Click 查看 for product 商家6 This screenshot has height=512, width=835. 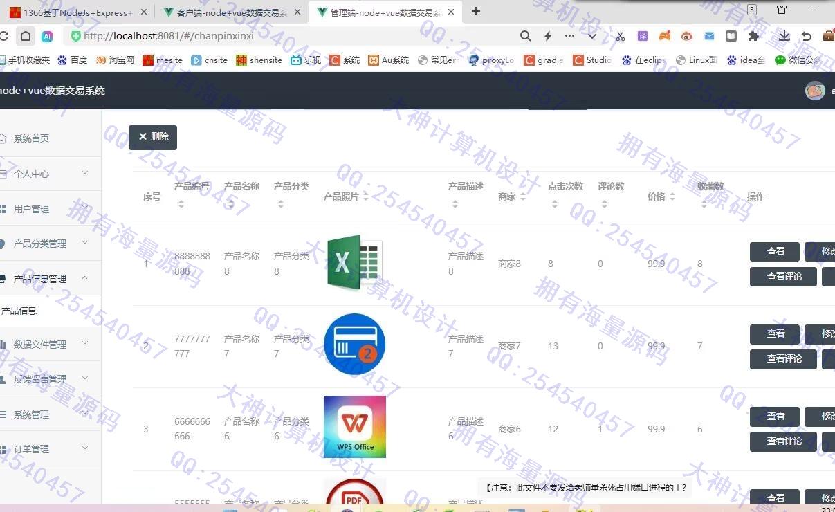click(775, 417)
